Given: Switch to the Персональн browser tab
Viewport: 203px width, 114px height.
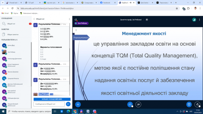Looking at the screenshot, I should point(164,3).
